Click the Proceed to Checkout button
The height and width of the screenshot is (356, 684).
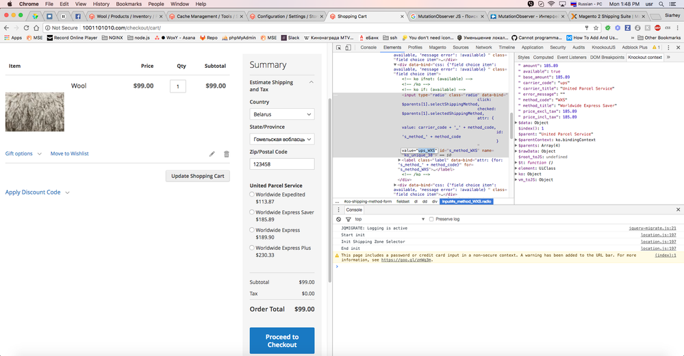pos(281,341)
